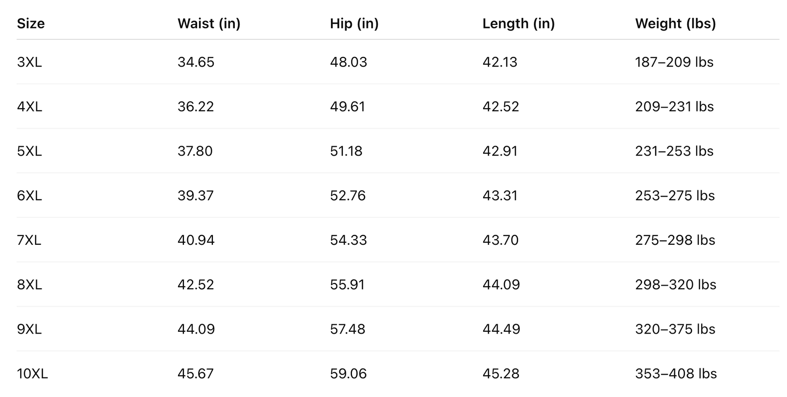The image size is (787, 397).
Task: Click the Waist (in) column header
Action: (209, 23)
